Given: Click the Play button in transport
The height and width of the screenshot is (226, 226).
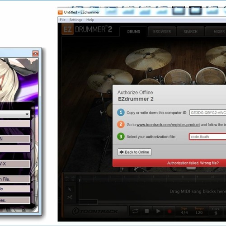Looking at the screenshot, I should (x=158, y=211).
